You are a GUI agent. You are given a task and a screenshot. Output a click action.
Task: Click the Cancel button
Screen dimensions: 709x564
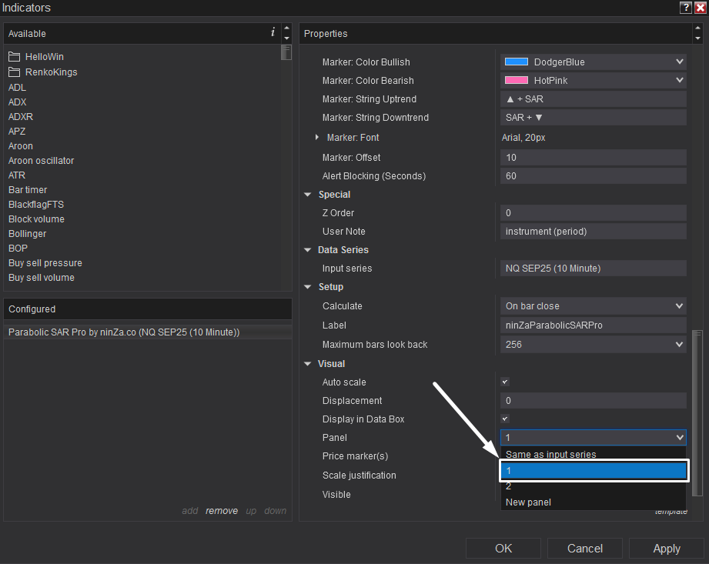[584, 549]
